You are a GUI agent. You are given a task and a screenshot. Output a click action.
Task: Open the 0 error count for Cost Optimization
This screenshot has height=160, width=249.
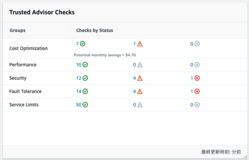pyautogui.click(x=192, y=44)
